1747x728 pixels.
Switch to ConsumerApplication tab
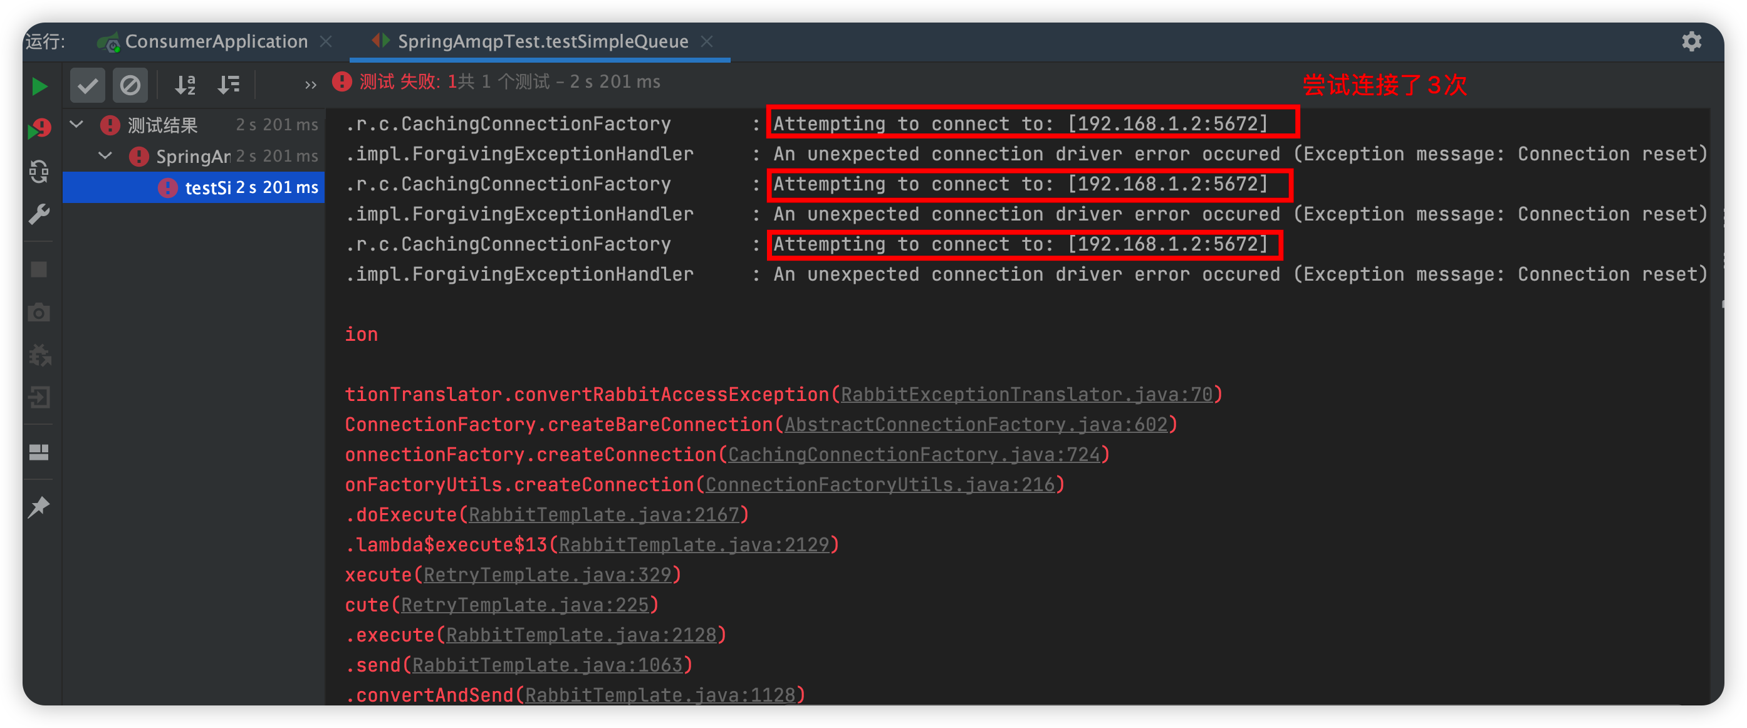tap(216, 41)
